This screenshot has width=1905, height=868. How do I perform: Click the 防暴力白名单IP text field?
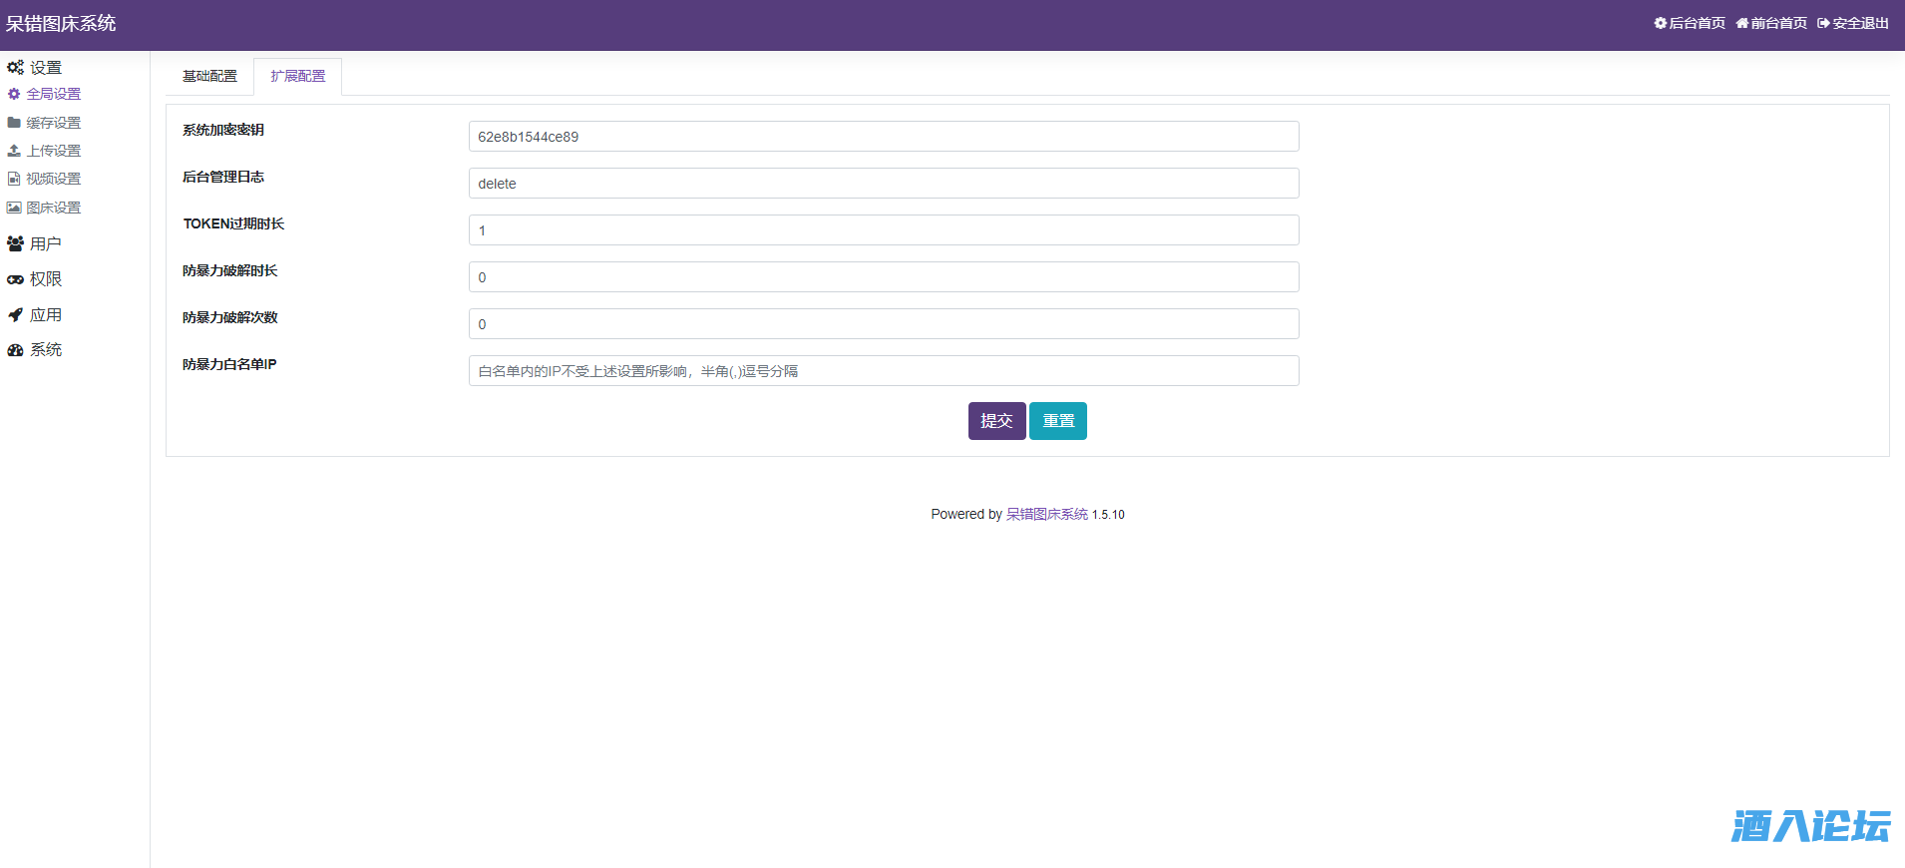883,371
